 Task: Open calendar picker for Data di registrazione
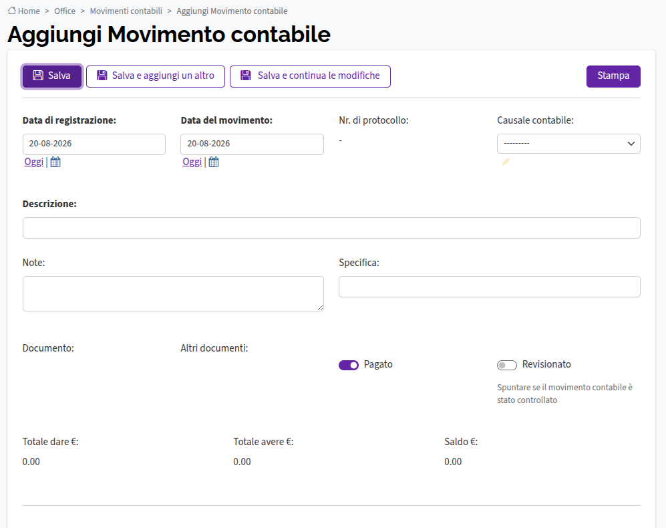coord(55,162)
